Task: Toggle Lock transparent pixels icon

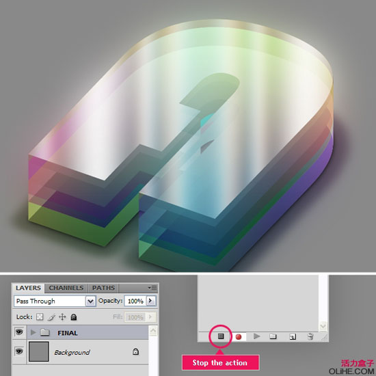Action: (x=40, y=317)
